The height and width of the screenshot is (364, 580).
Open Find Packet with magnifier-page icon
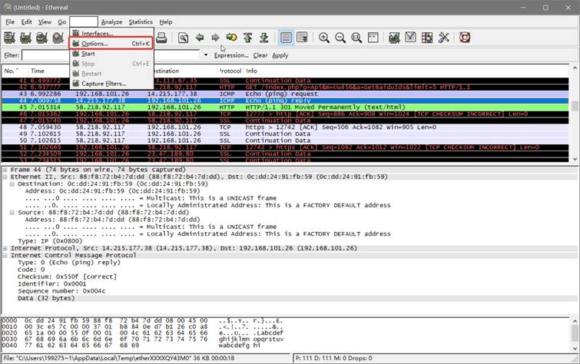click(183, 38)
